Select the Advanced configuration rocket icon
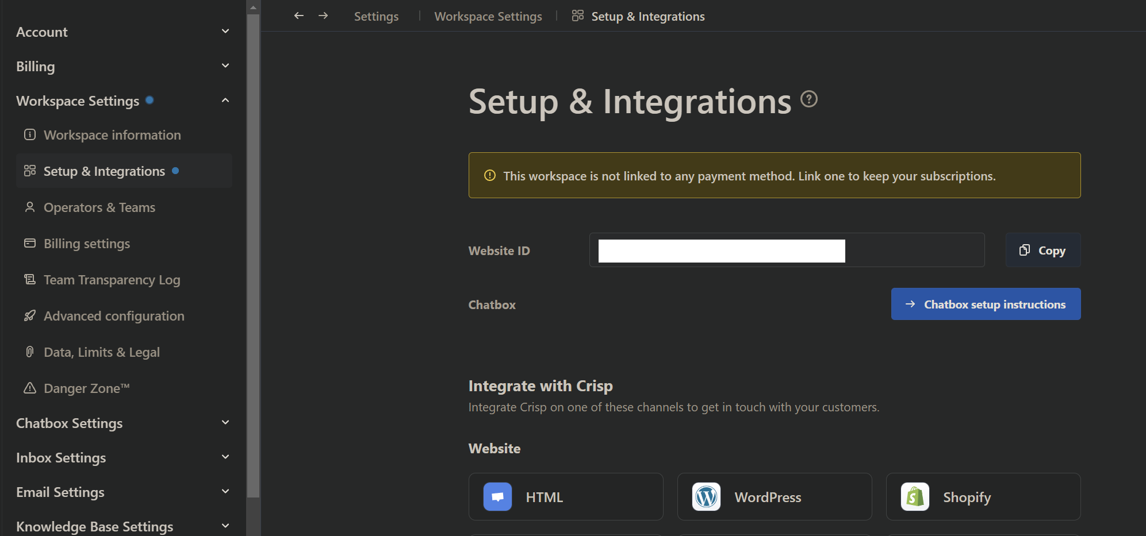 pyautogui.click(x=29, y=315)
